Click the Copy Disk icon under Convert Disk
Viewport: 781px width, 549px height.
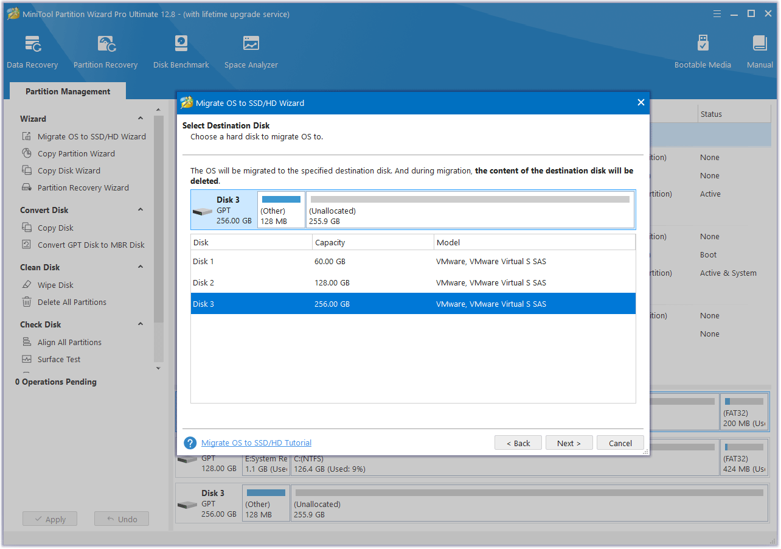click(27, 228)
